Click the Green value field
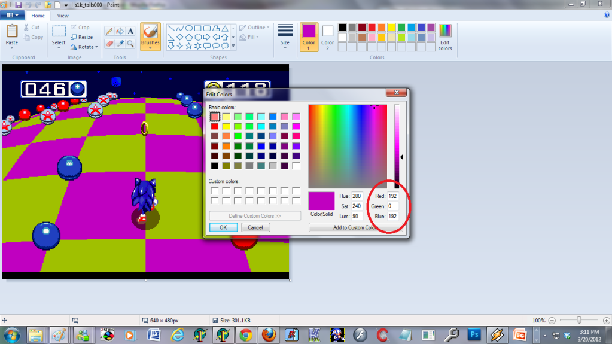 392,206
